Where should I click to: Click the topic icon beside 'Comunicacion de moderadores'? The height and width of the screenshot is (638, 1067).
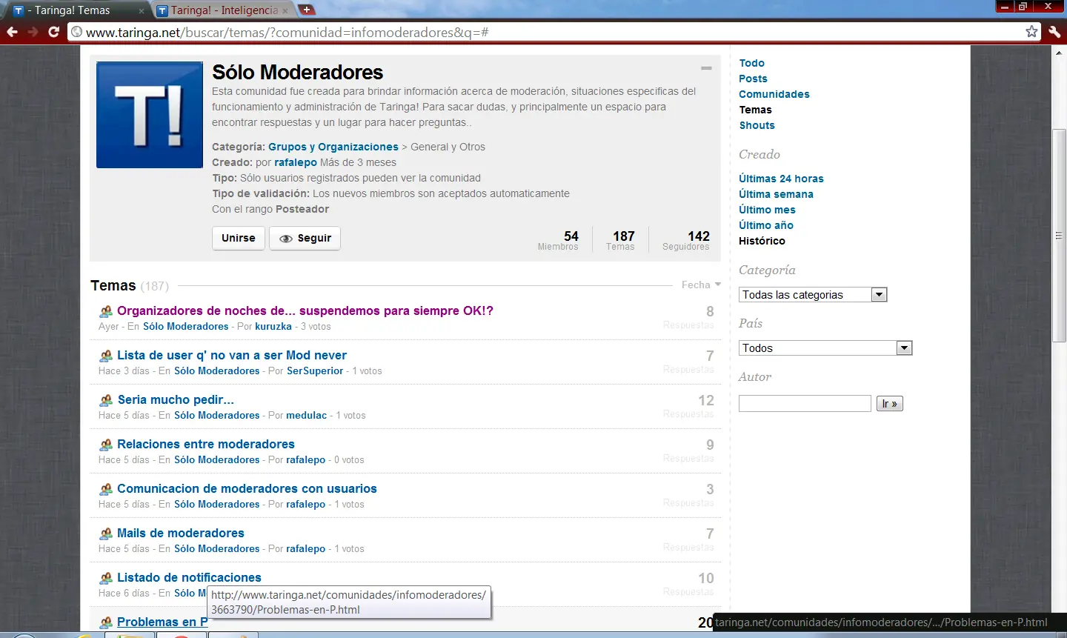click(x=106, y=490)
